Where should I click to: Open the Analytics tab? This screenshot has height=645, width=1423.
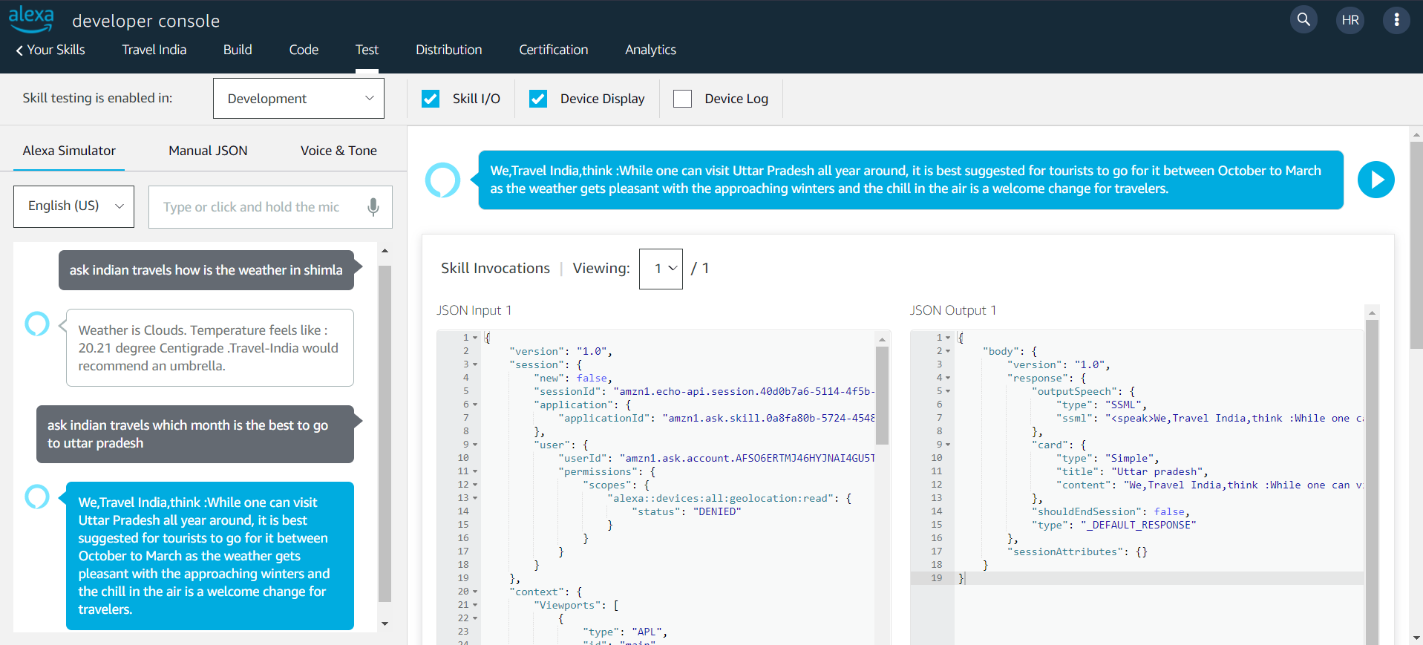[650, 50]
